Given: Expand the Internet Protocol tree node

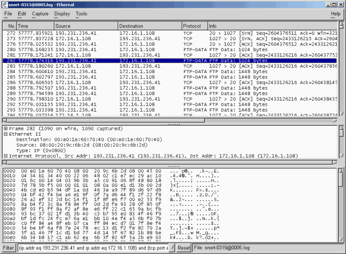Looking at the screenshot, I should (5, 156).
